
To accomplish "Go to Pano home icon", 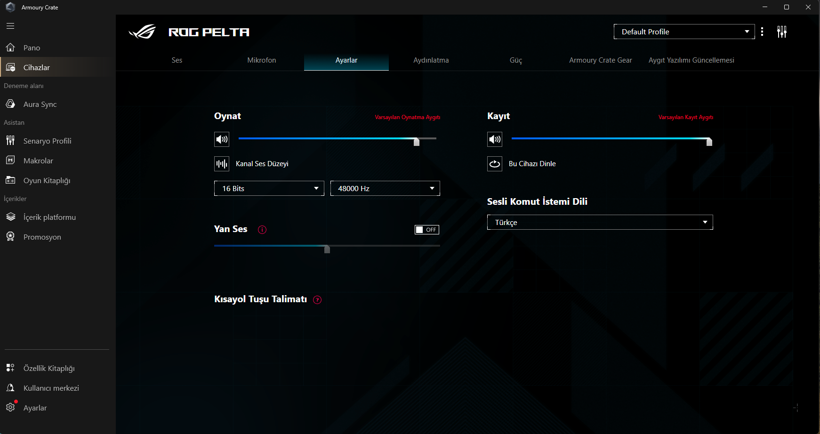I will click(10, 48).
